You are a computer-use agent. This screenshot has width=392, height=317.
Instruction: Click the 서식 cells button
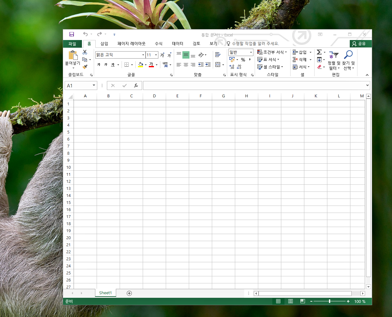pyautogui.click(x=301, y=67)
